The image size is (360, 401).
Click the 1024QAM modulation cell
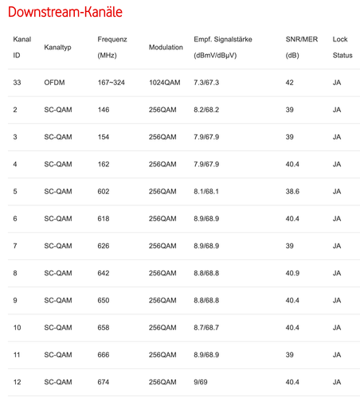coord(164,83)
